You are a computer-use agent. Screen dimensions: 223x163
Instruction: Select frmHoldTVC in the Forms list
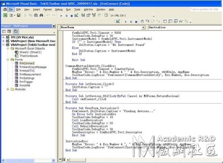pyautogui.click(x=27, y=71)
